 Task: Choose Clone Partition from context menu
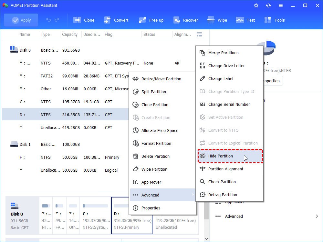pyautogui.click(x=163, y=105)
